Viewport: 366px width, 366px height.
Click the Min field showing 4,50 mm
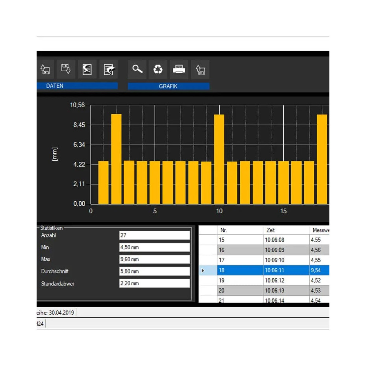coord(154,247)
